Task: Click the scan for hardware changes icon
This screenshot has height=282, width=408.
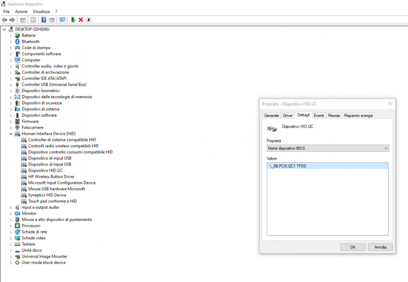Action: tap(62, 20)
